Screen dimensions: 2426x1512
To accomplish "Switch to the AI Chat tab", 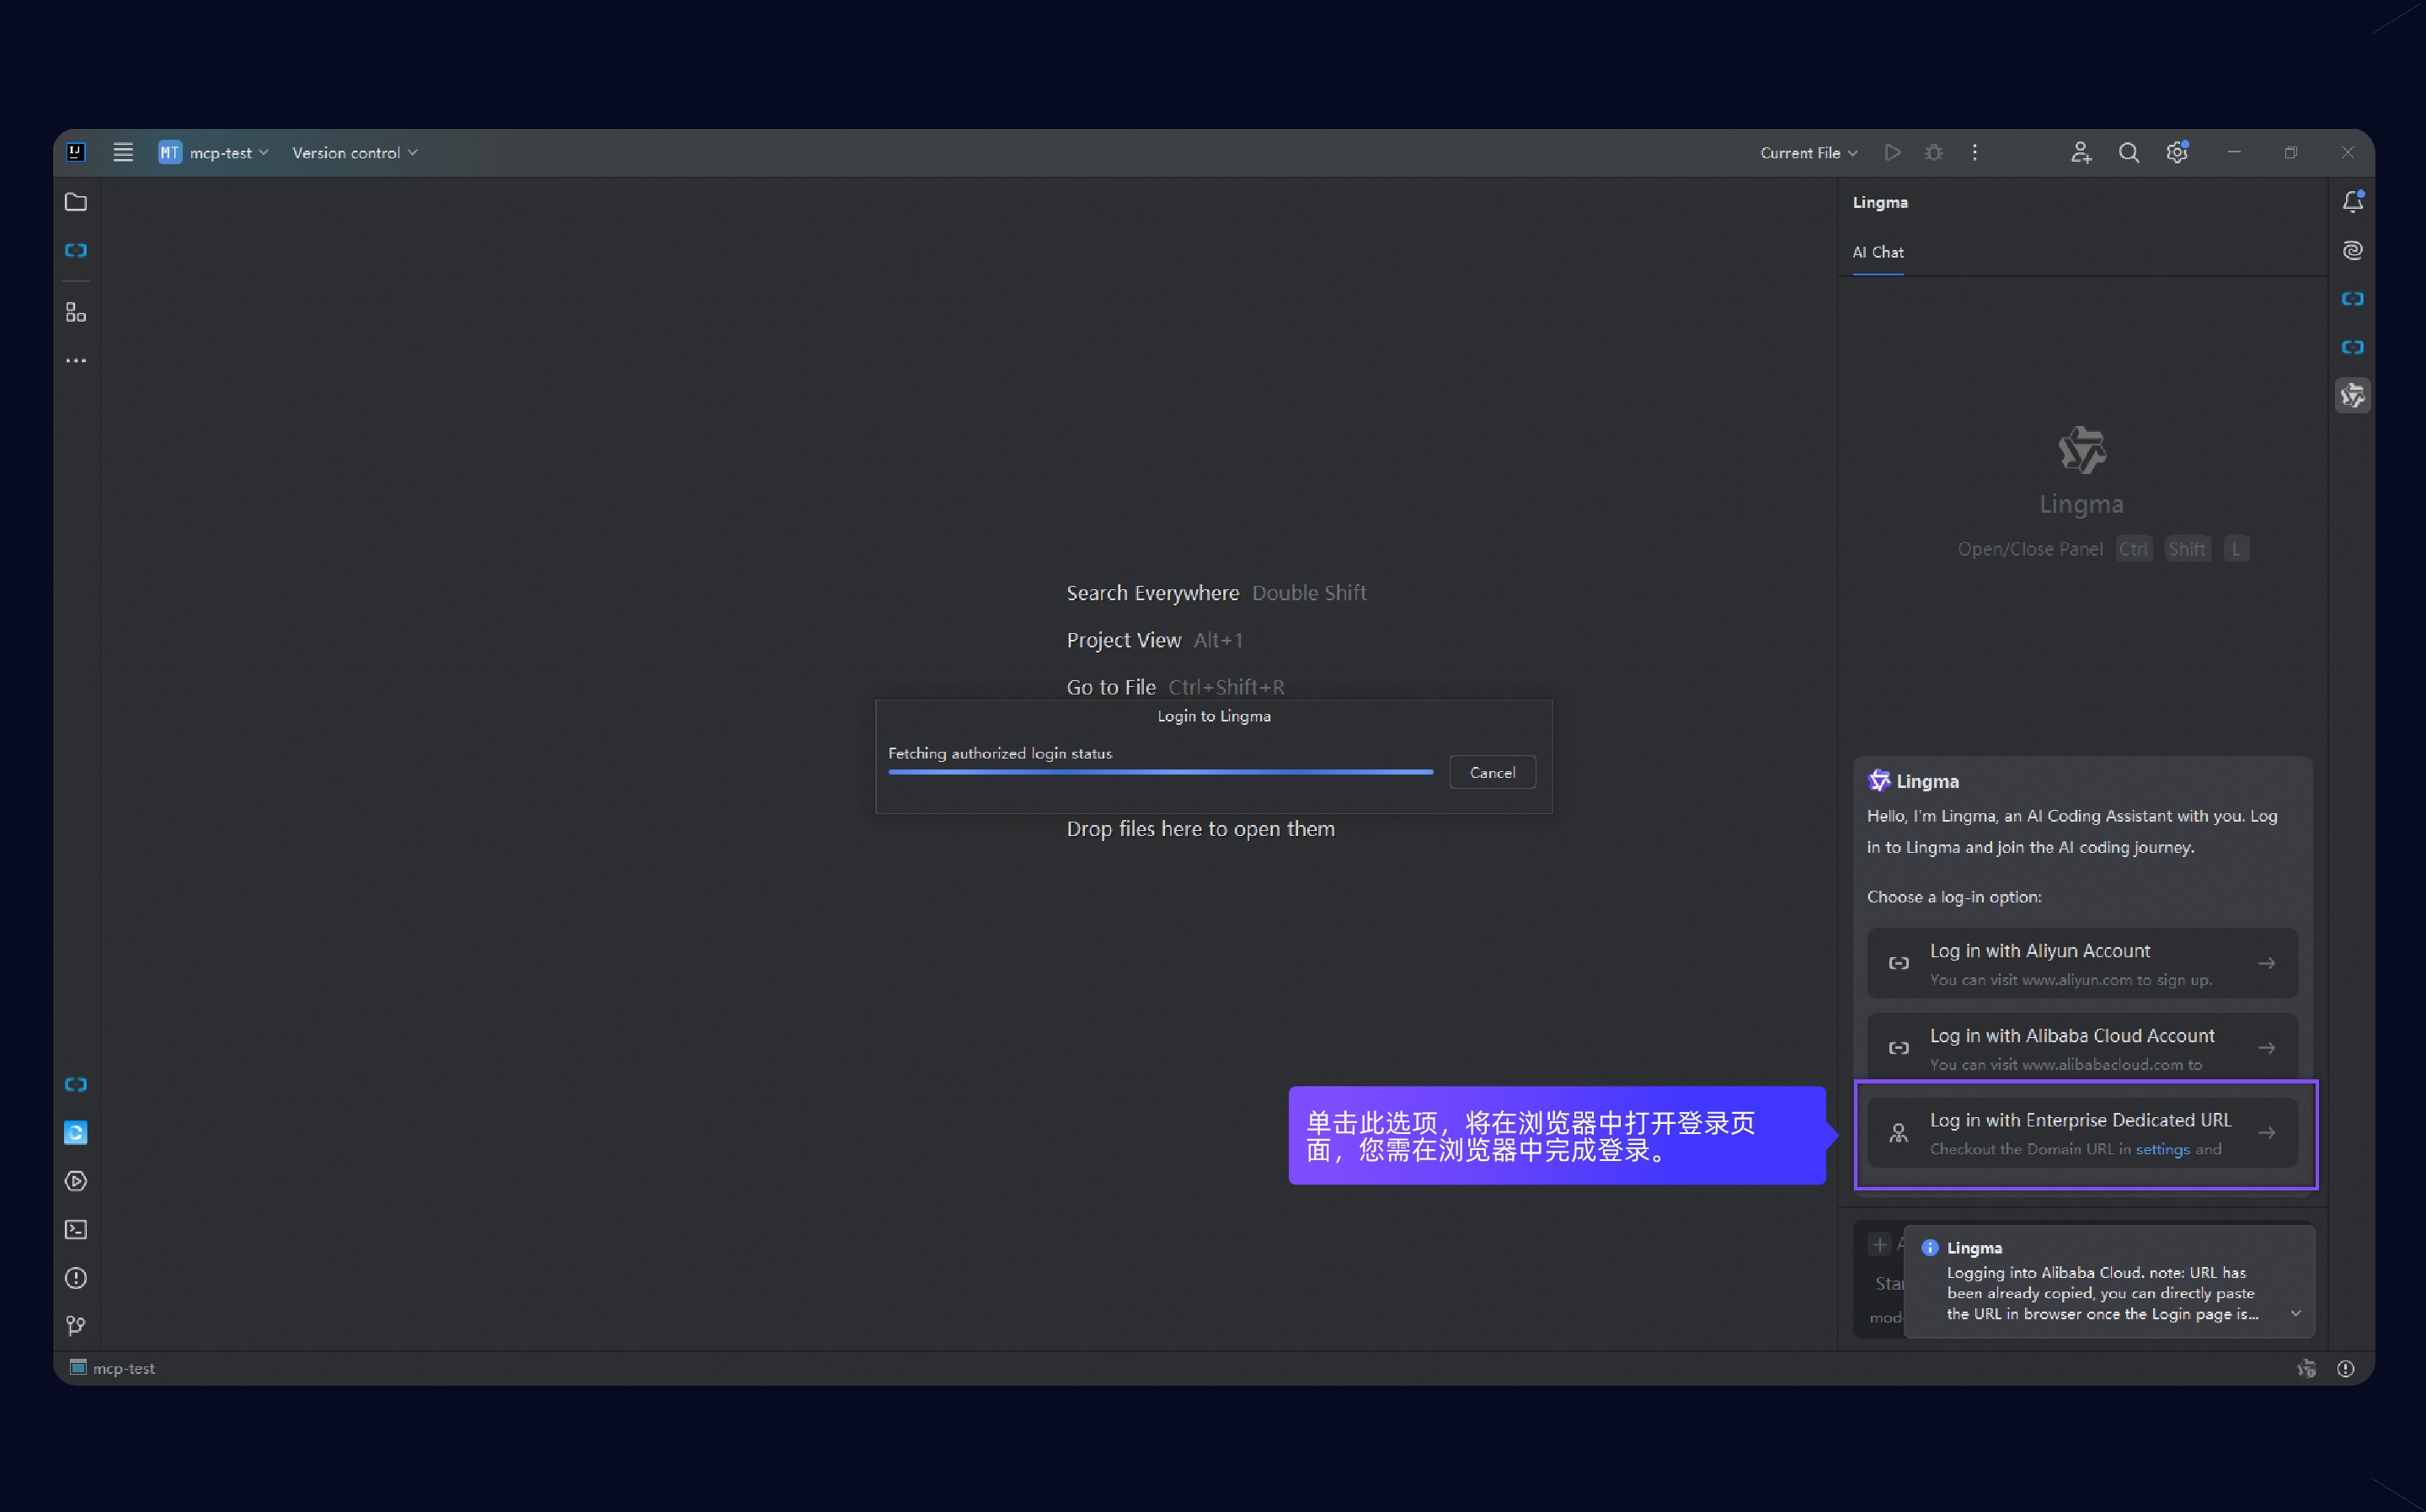I will point(1878,252).
